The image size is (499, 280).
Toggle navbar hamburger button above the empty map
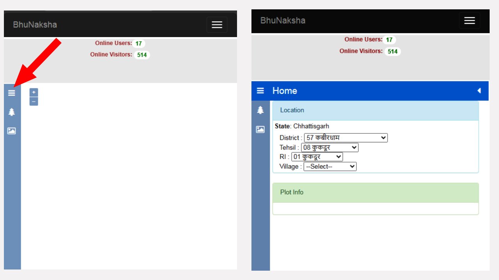coord(217,25)
